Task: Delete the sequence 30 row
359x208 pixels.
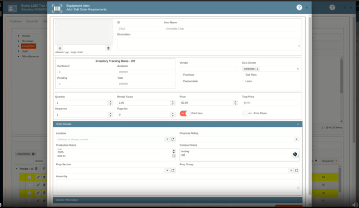Action: pyautogui.click(x=44, y=193)
